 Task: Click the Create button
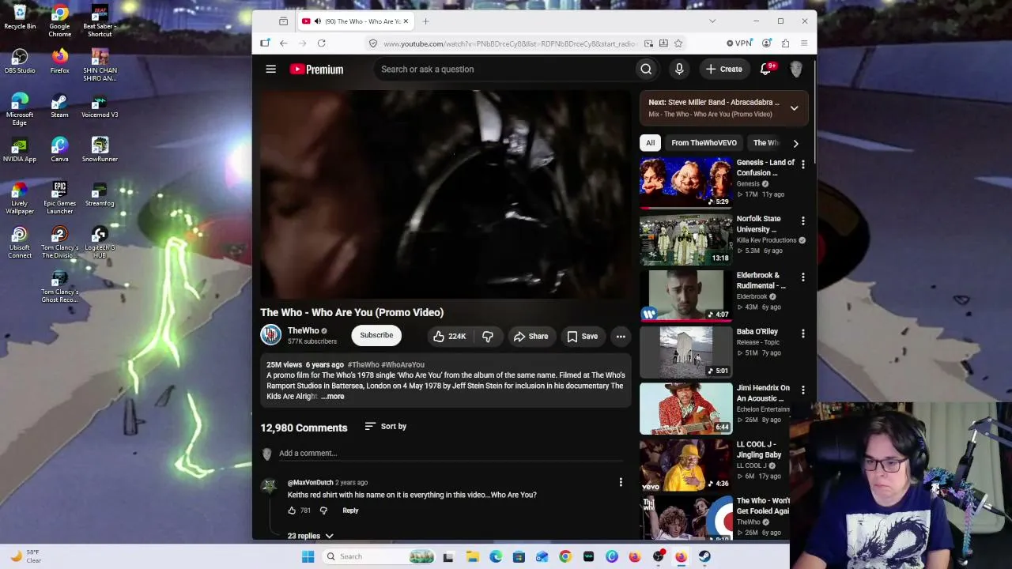(723, 70)
